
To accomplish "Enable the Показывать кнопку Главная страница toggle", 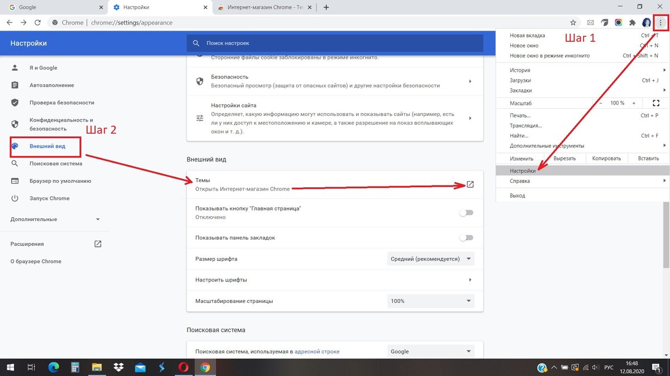I will (x=466, y=212).
